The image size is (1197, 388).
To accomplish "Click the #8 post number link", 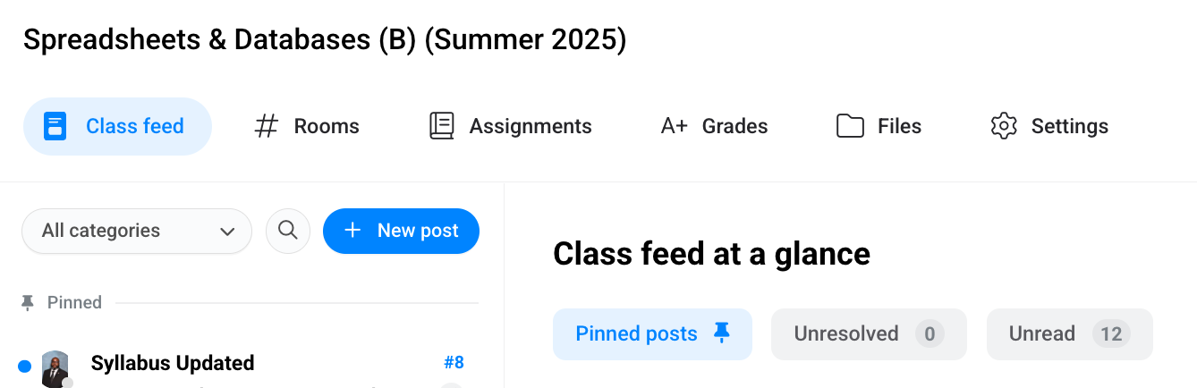I will coord(454,363).
